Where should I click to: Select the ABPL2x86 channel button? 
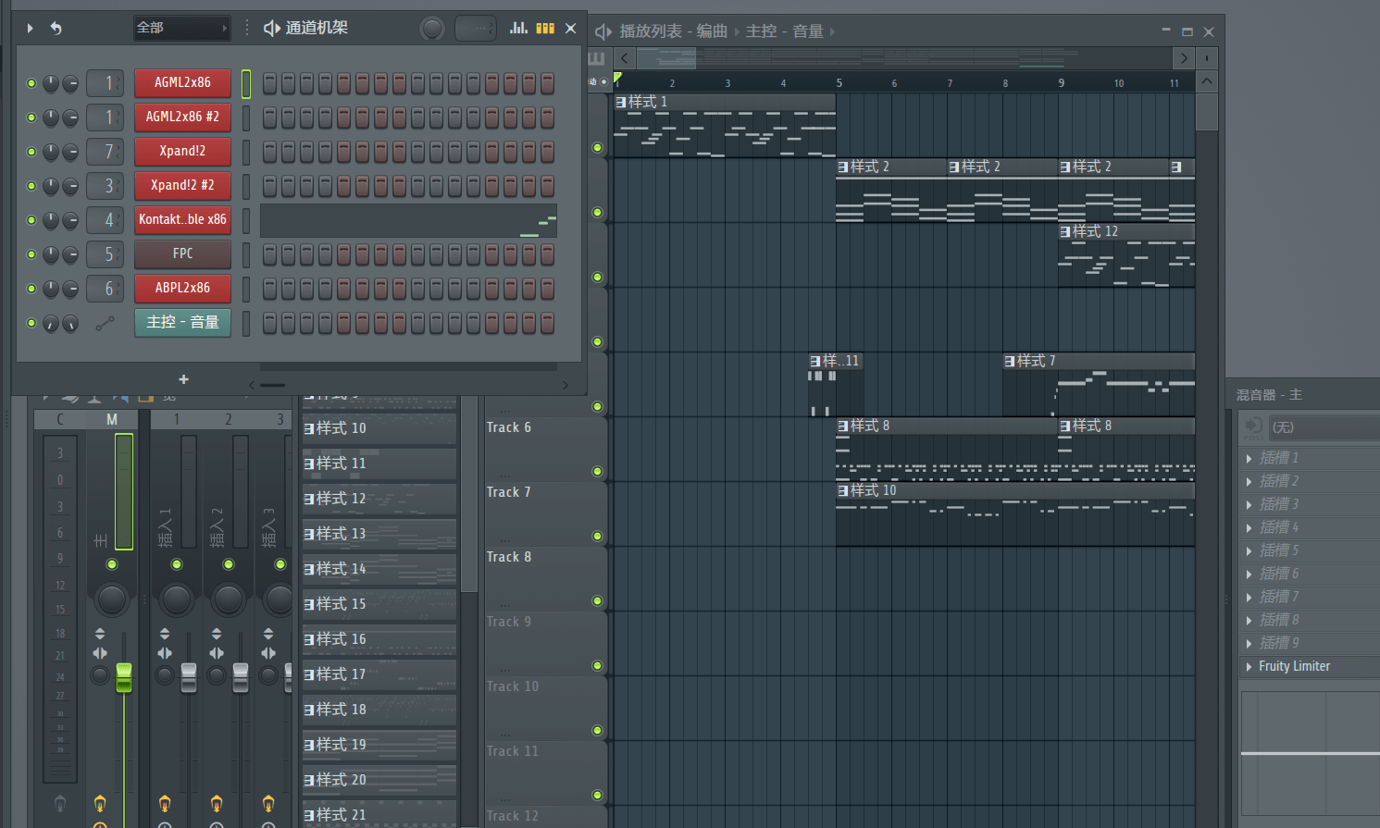[182, 289]
